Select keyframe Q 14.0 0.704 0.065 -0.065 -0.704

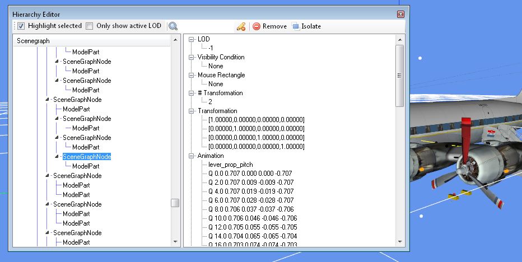tap(253, 236)
